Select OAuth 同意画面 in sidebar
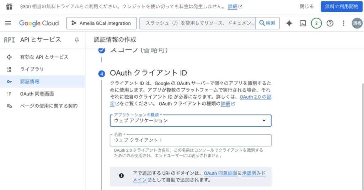 [37, 94]
